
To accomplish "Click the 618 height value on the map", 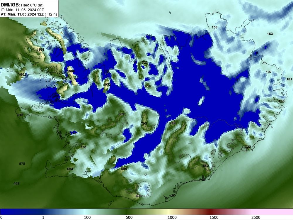I will [21, 115].
